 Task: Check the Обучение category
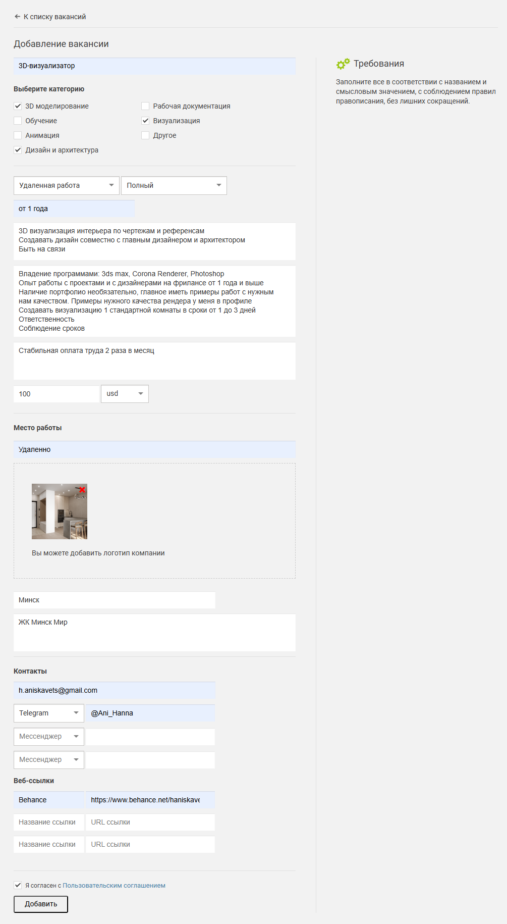(x=18, y=121)
